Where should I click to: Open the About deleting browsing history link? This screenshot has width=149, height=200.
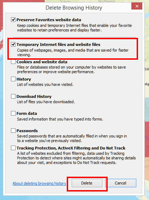39,183
